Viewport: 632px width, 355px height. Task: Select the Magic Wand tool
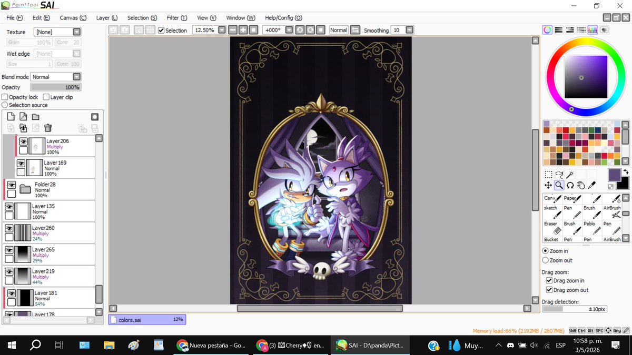570,175
